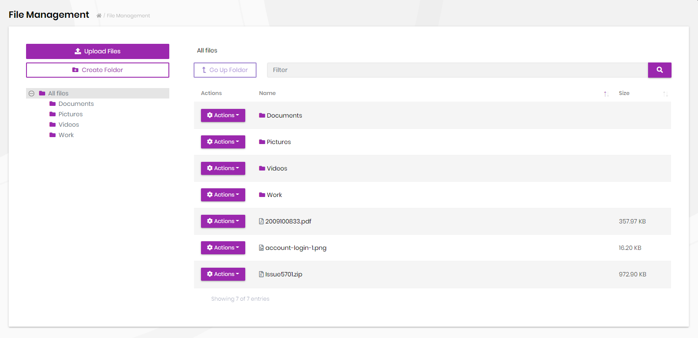Screen dimensions: 698x338
Task: Click the Name column sort arrows
Action: pyautogui.click(x=606, y=94)
